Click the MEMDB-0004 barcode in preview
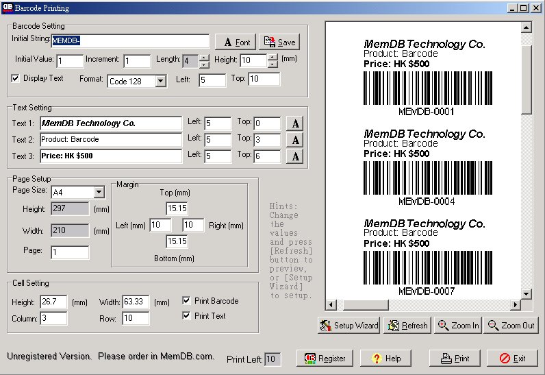 pos(428,178)
